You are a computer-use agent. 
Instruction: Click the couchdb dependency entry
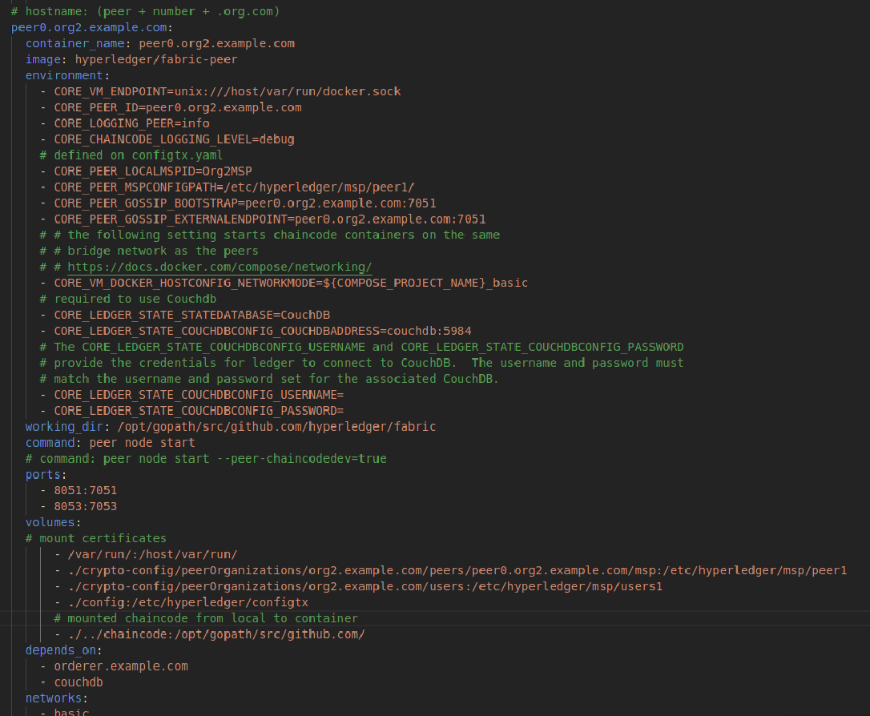tap(79, 682)
